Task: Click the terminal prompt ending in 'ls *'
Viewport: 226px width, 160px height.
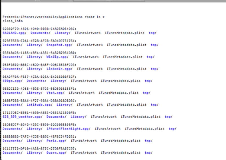Action: coord(53,17)
